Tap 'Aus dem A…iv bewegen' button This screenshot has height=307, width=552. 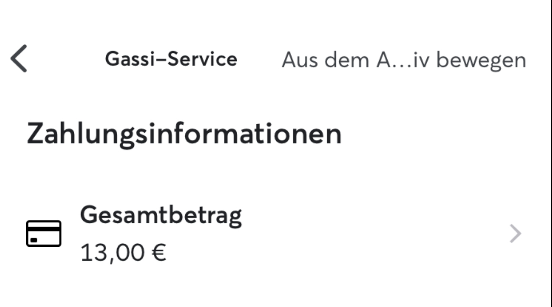coord(404,60)
